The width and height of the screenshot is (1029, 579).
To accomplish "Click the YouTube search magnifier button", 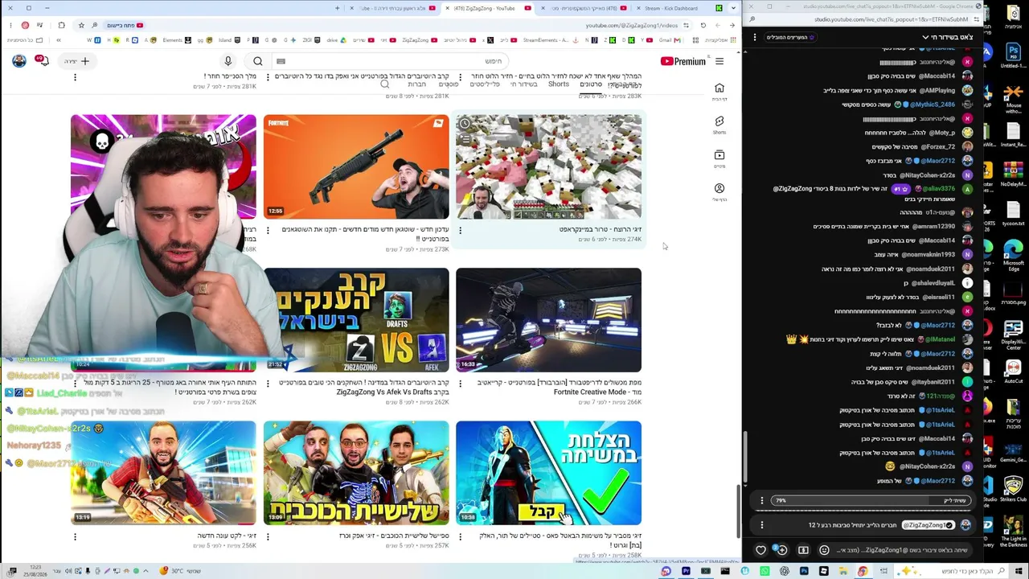I will pos(258,61).
